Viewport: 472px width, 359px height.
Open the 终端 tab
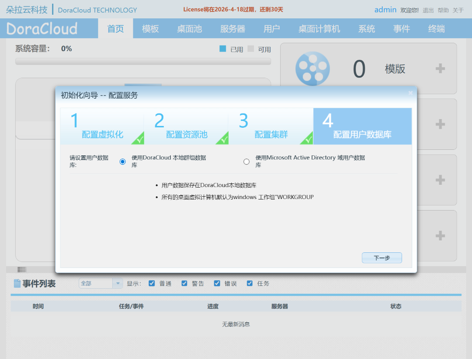(x=437, y=28)
